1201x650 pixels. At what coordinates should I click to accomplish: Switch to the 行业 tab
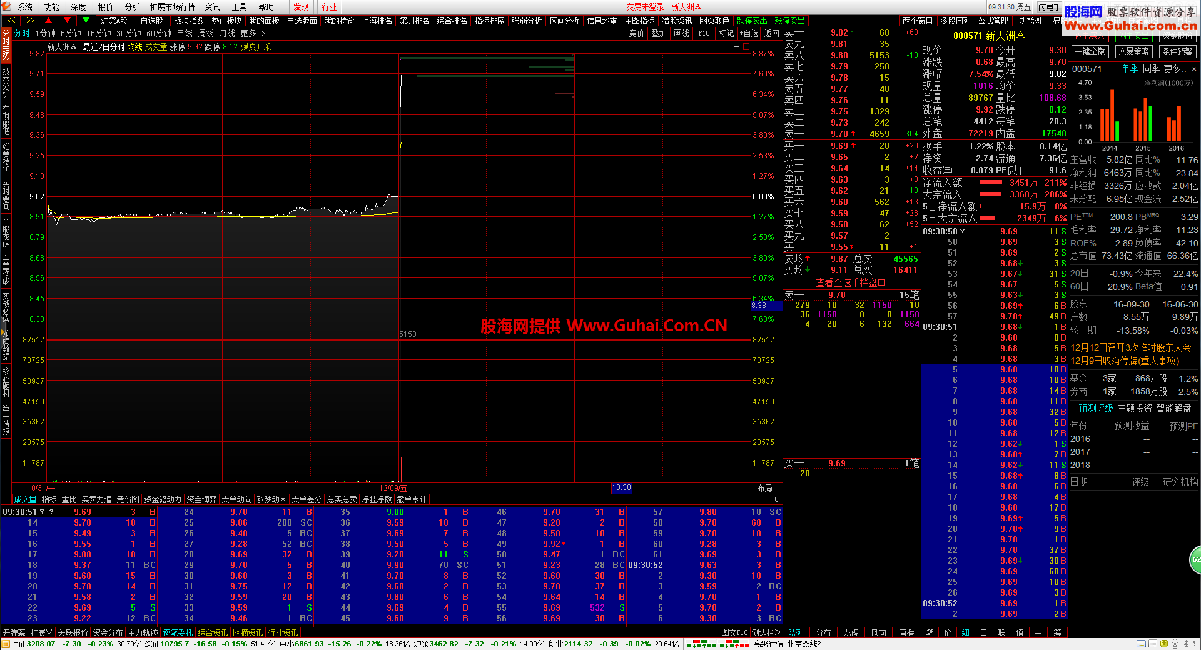(330, 7)
